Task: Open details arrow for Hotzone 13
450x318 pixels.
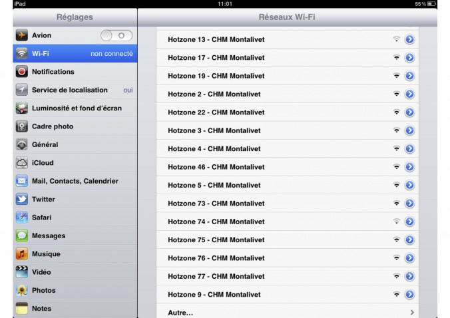Action: pyautogui.click(x=409, y=39)
